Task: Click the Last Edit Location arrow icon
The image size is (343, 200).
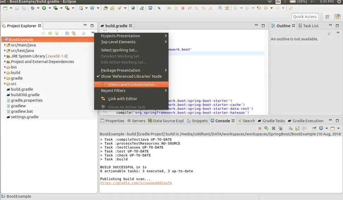Action: coord(259,8)
